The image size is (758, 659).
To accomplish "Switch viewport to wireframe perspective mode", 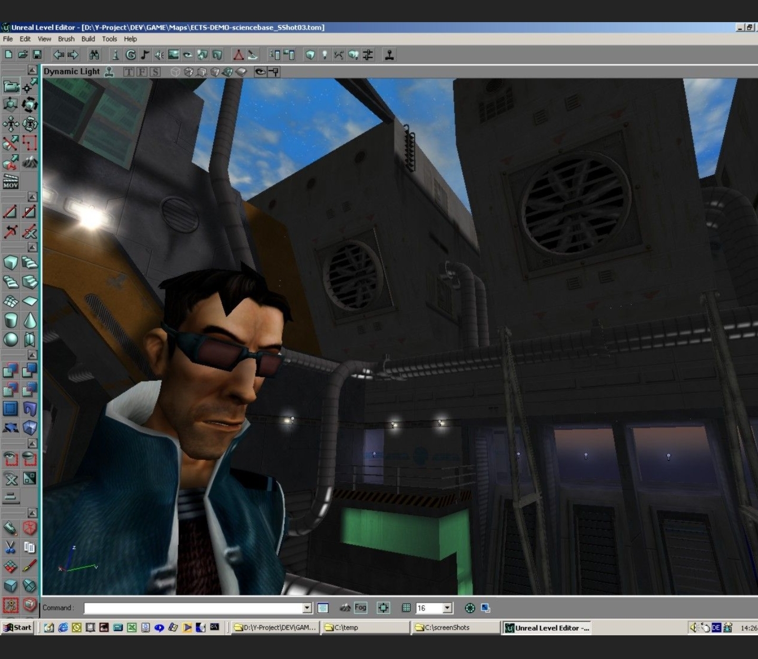I will tap(175, 72).
